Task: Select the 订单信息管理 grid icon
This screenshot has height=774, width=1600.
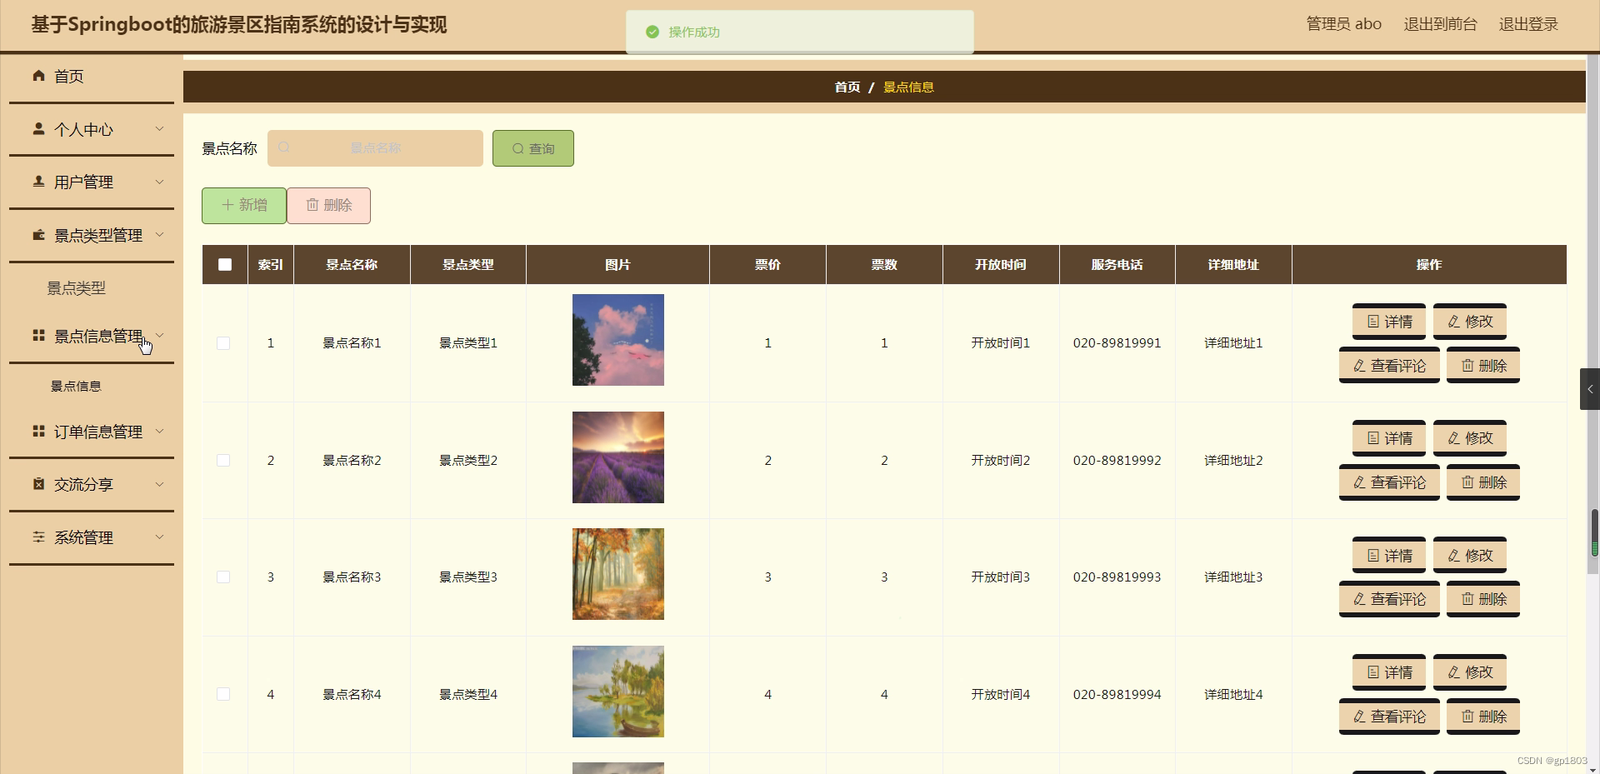Action: [x=37, y=431]
